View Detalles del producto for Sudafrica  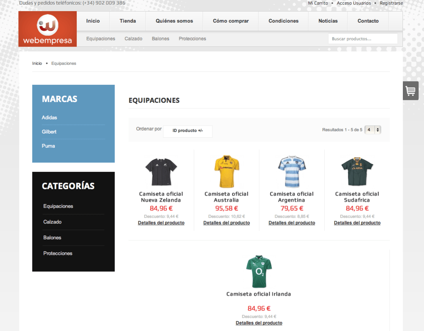pos(357,223)
